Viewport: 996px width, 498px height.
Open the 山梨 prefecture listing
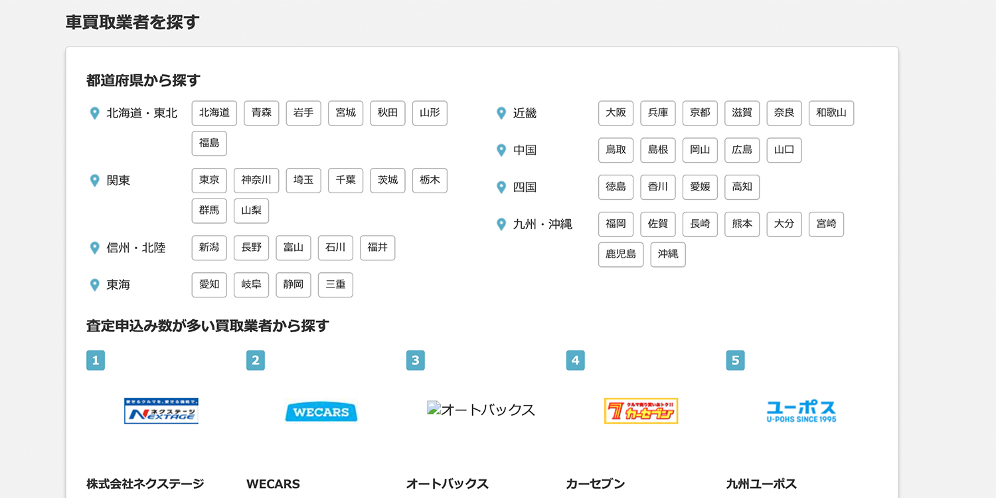tap(251, 211)
